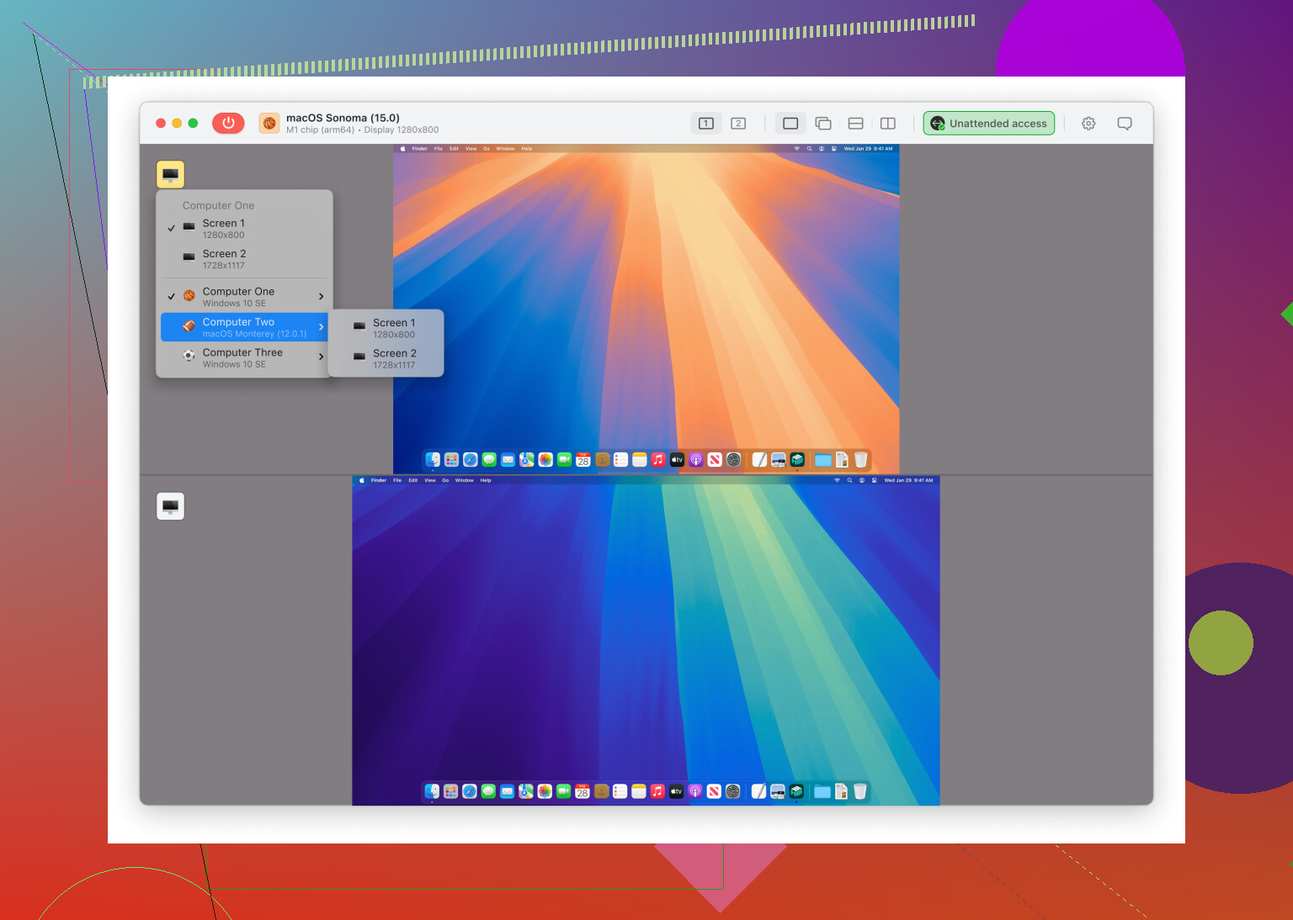Open settings via the gear icon
This screenshot has height=920, width=1293.
tap(1088, 124)
